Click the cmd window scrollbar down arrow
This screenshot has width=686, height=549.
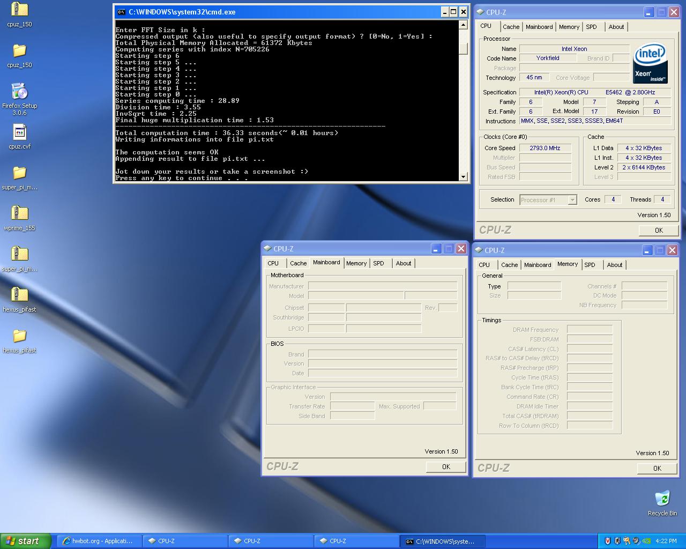464,176
